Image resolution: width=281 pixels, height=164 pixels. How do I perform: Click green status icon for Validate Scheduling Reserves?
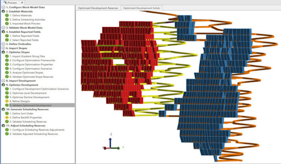[x=7, y=121]
